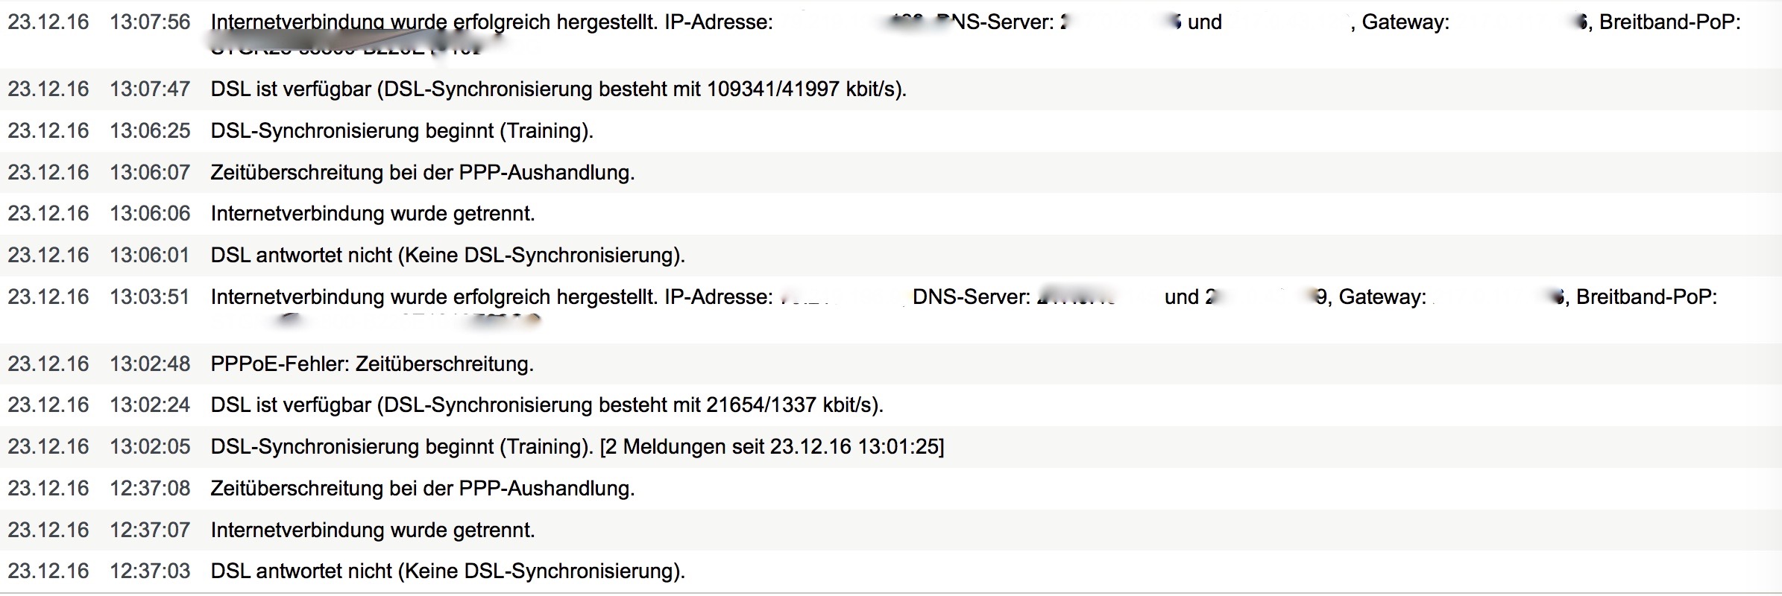Click the 12:37:03 timestamp in the last row
The image size is (1782, 596).
pos(150,571)
